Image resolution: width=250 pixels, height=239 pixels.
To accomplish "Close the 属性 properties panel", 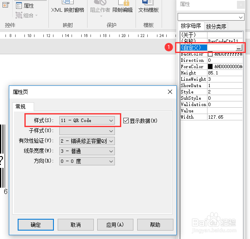I will point(241,5).
